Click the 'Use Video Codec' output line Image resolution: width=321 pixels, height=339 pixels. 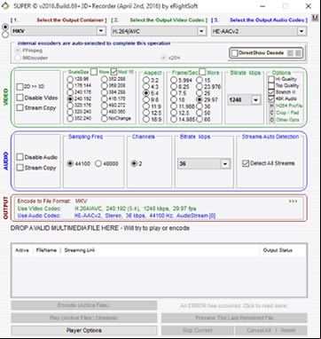[x=106, y=209]
